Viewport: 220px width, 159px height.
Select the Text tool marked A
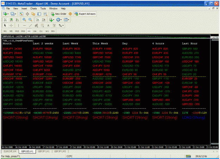(x=48, y=26)
